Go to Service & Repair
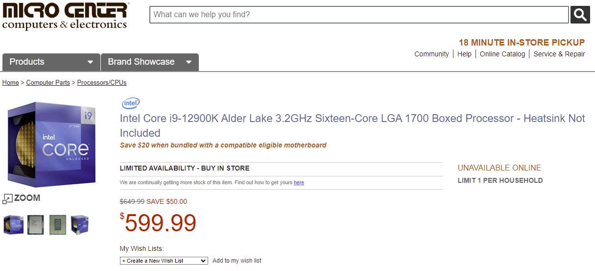Screen dimensions: 595x271 [x=559, y=54]
